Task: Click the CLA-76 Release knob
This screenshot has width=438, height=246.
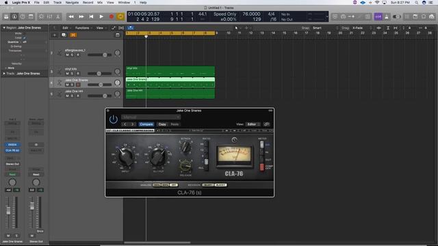Action: click(x=185, y=166)
